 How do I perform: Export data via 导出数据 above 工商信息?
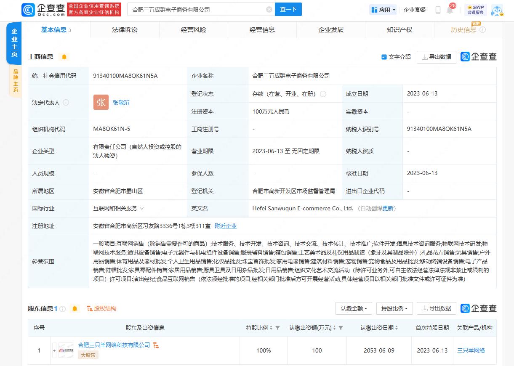tap(437, 57)
